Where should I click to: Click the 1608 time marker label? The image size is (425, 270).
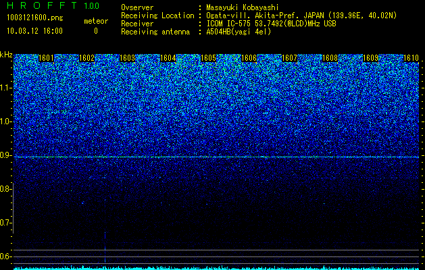pos(330,58)
